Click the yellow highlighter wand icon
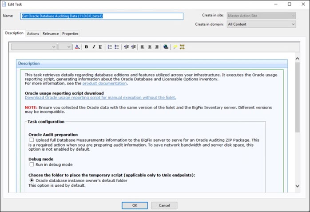 point(175,47)
